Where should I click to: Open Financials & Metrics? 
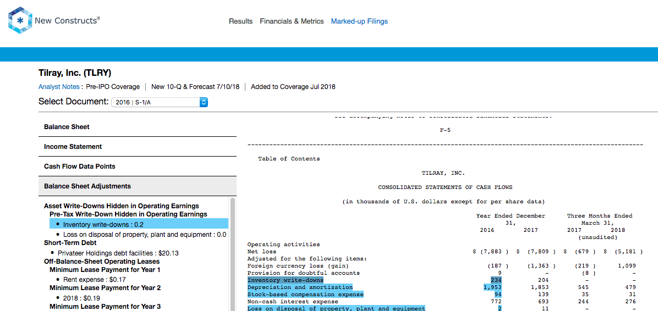pyautogui.click(x=292, y=21)
